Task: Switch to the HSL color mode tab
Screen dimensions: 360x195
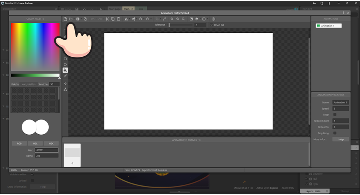Action: [35, 143]
